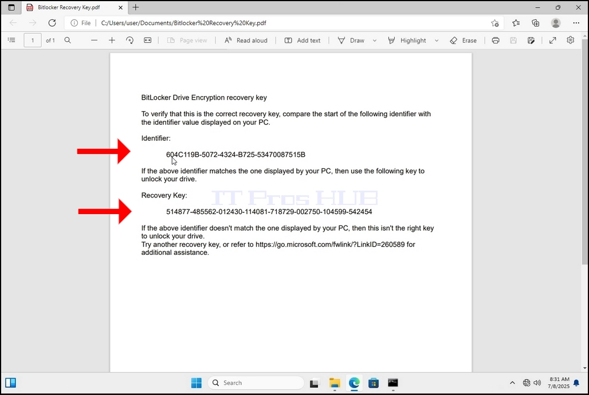Screen dimensions: 589x395
Task: Select the Draw tool
Action: [351, 40]
